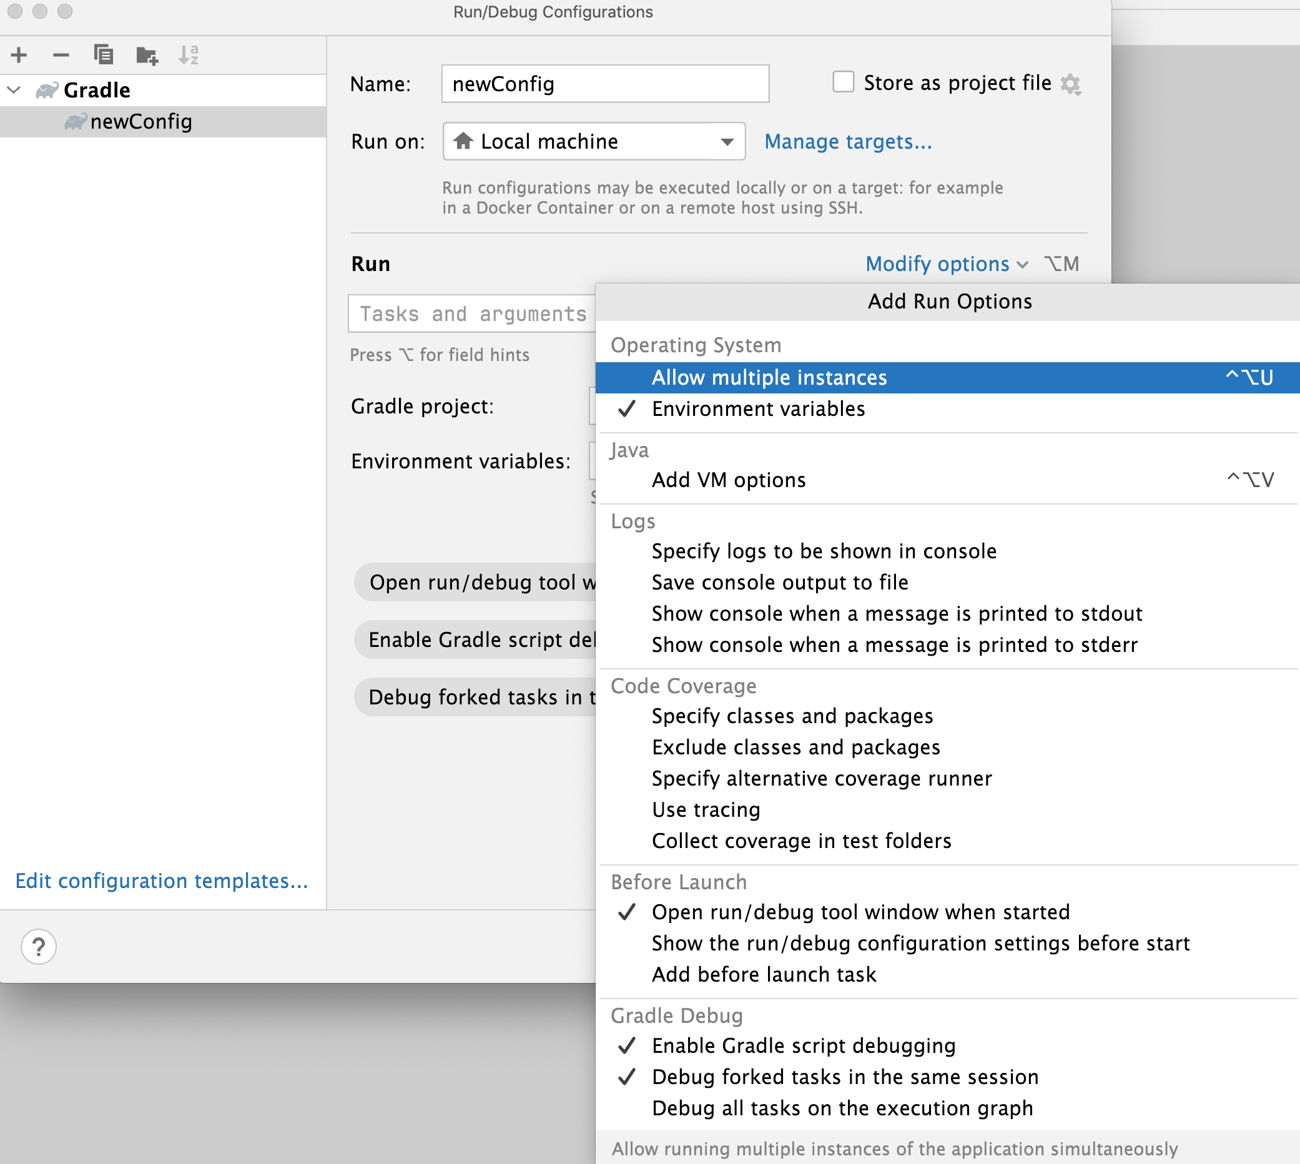Click Edit configuration templates link
1300x1164 pixels.
(161, 880)
